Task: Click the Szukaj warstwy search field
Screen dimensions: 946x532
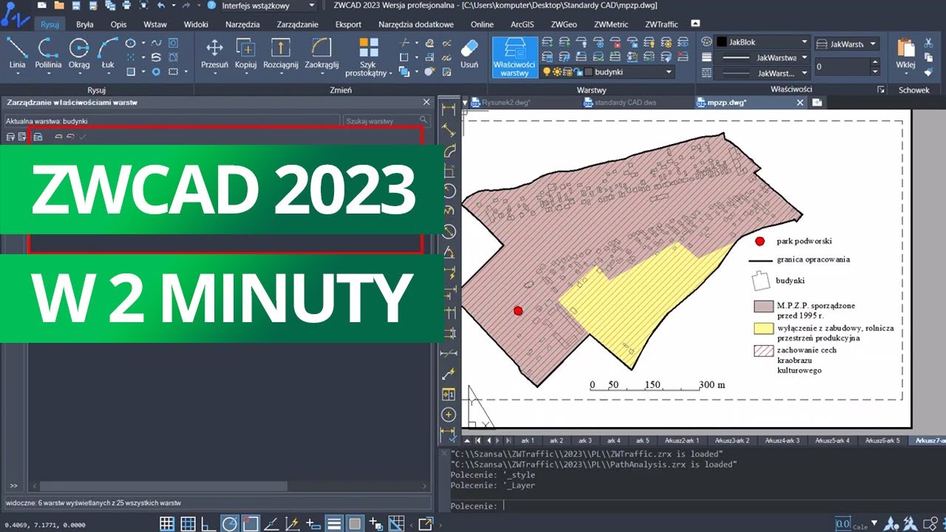Action: pos(387,120)
